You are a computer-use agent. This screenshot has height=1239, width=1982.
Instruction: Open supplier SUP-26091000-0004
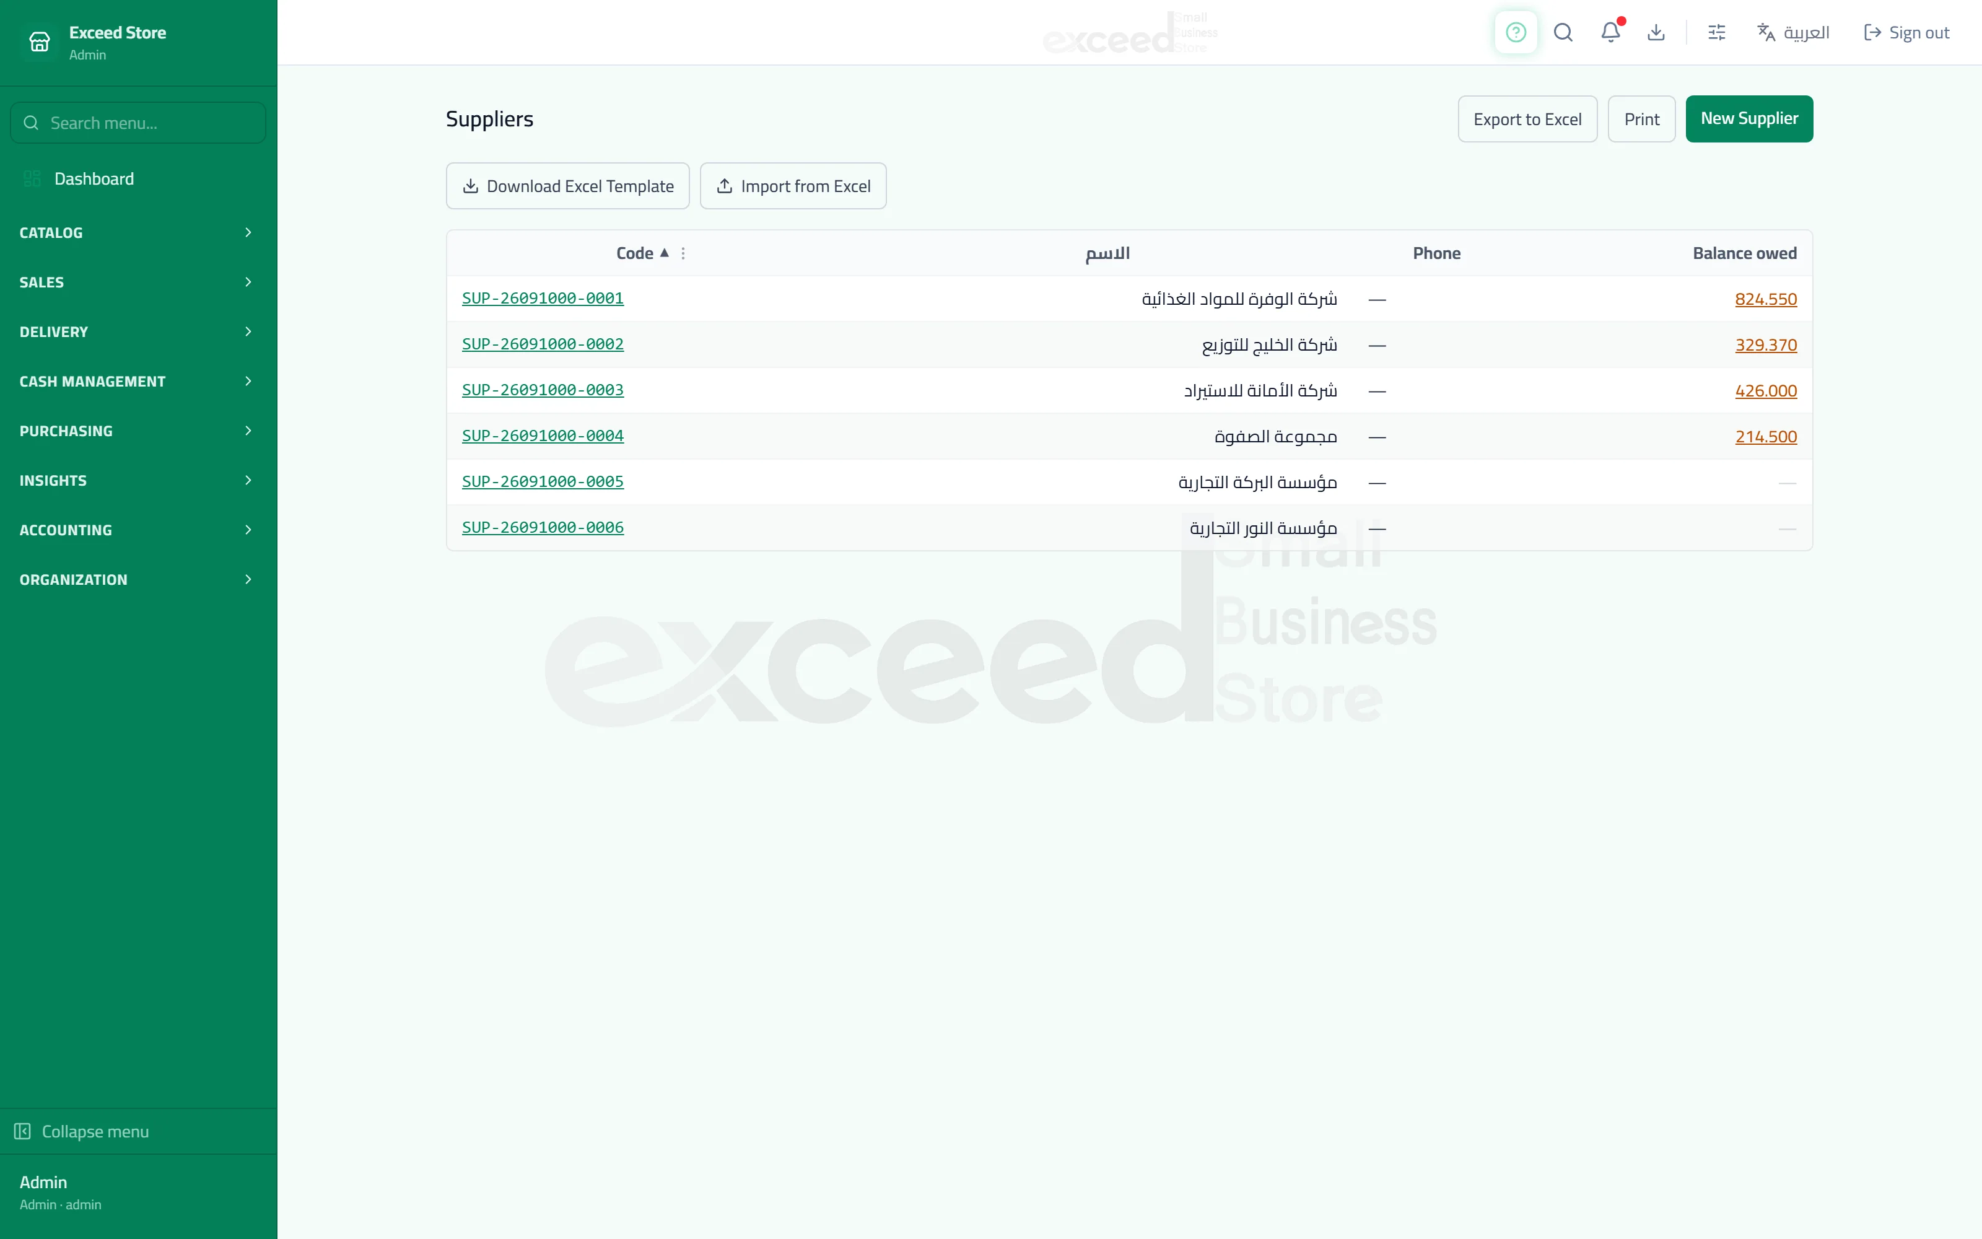pos(542,436)
